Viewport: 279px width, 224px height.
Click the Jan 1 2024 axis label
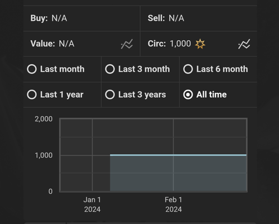(x=92, y=204)
